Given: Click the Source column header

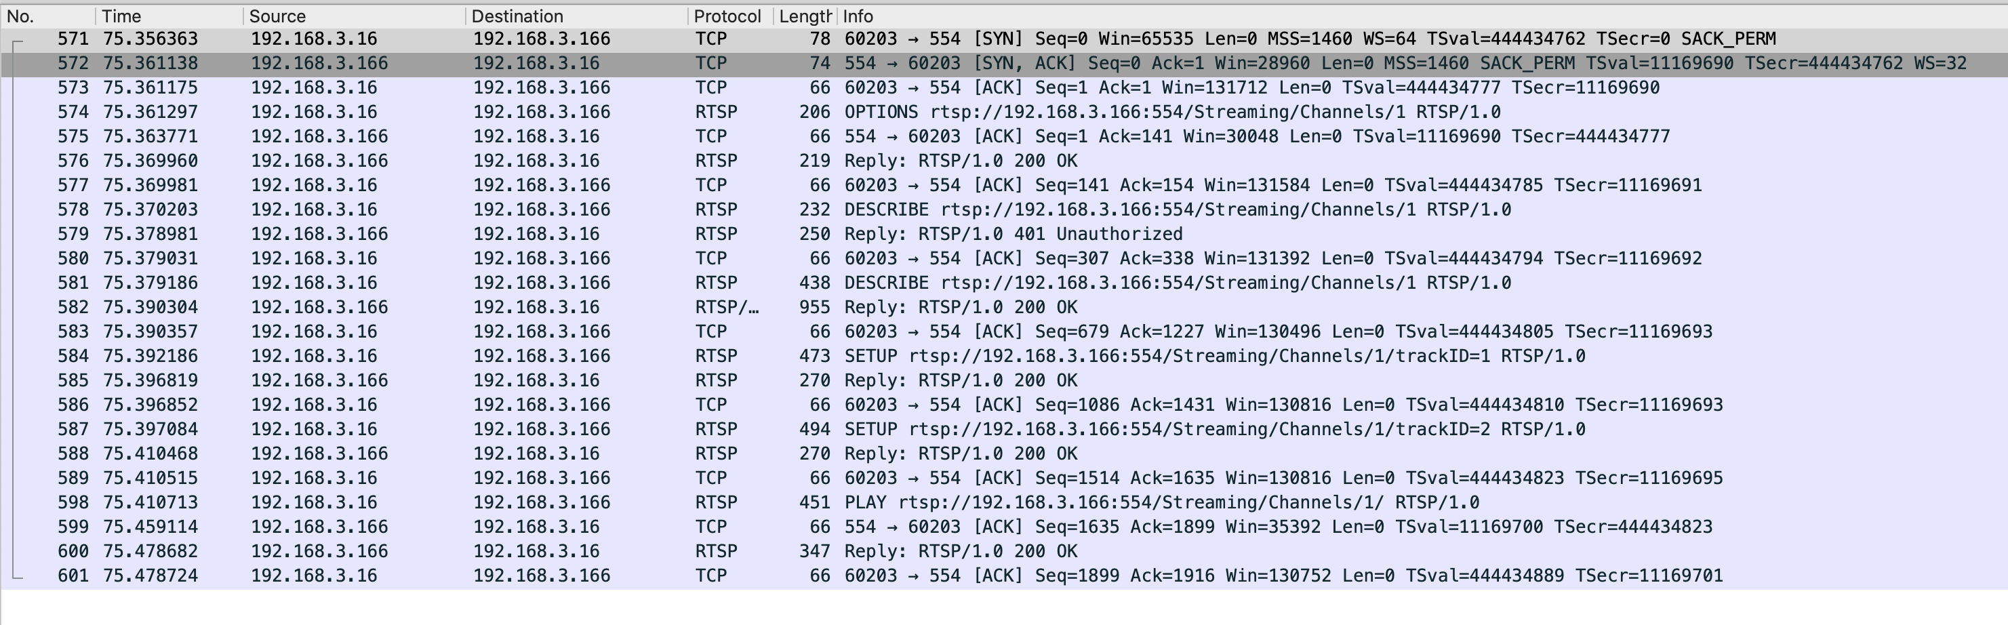Looking at the screenshot, I should (x=354, y=16).
